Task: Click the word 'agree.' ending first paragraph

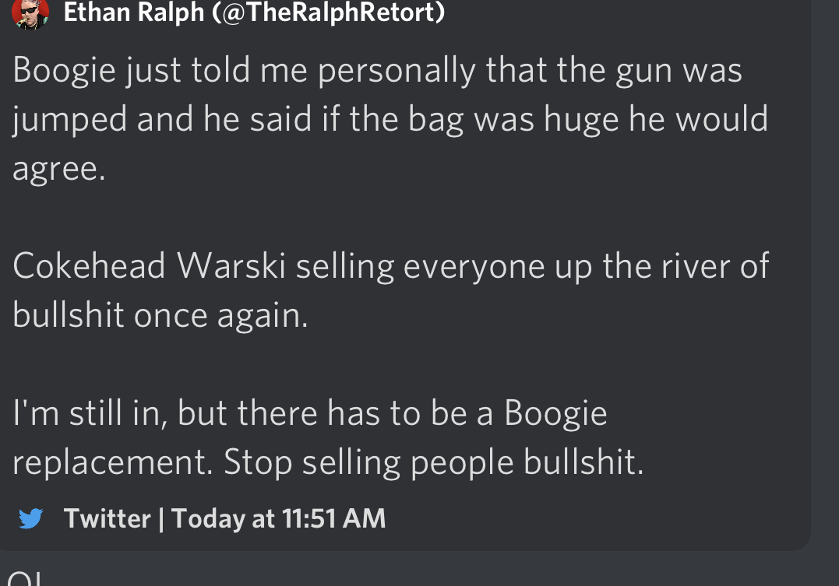Action: [x=59, y=170]
